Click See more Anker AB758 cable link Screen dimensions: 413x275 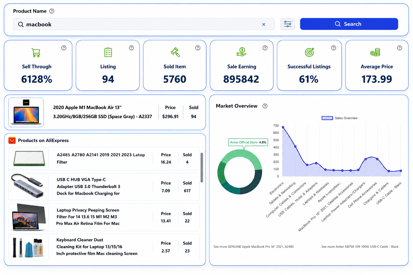(360, 247)
